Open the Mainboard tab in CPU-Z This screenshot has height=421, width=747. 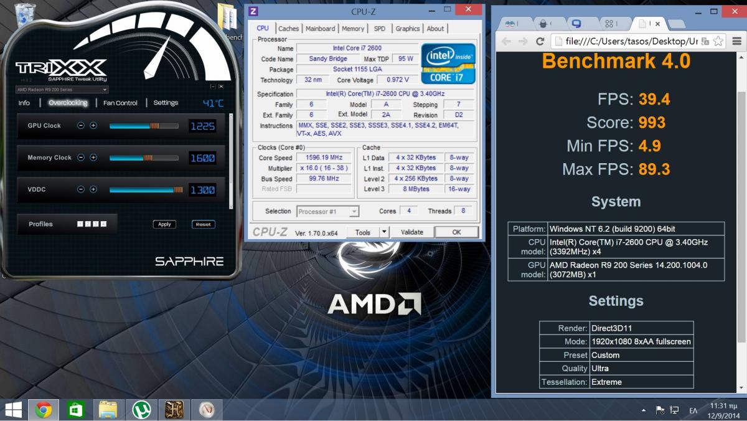[x=320, y=29]
